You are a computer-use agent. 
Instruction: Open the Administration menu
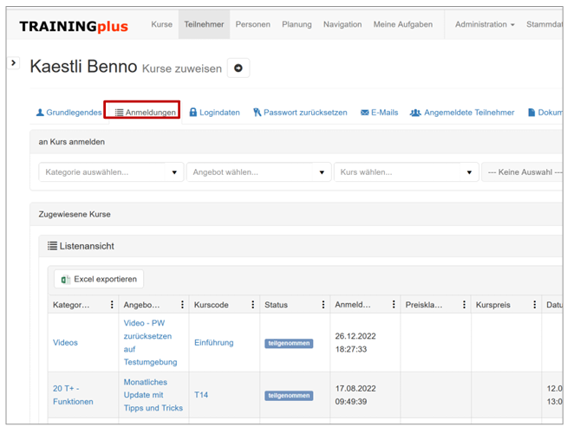[x=484, y=24]
